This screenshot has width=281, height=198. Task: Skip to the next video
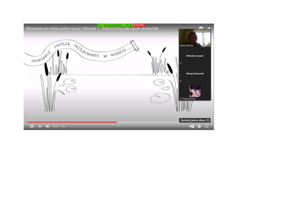click(x=40, y=126)
